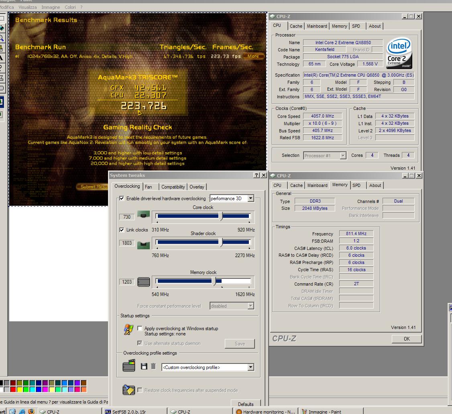Click the Defaults button
This screenshot has width=452, height=414.
(x=246, y=404)
